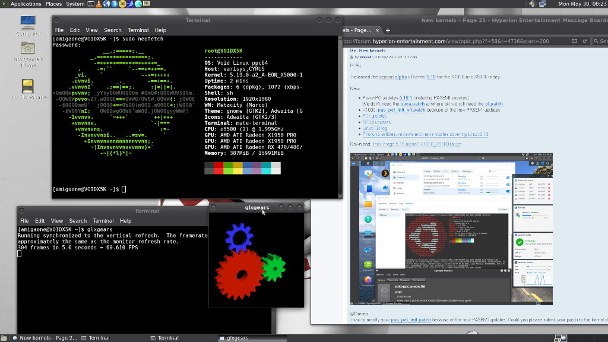Screen dimensions: 608x342
Task: Open the 'PCI updates' link
Action: point(375,116)
